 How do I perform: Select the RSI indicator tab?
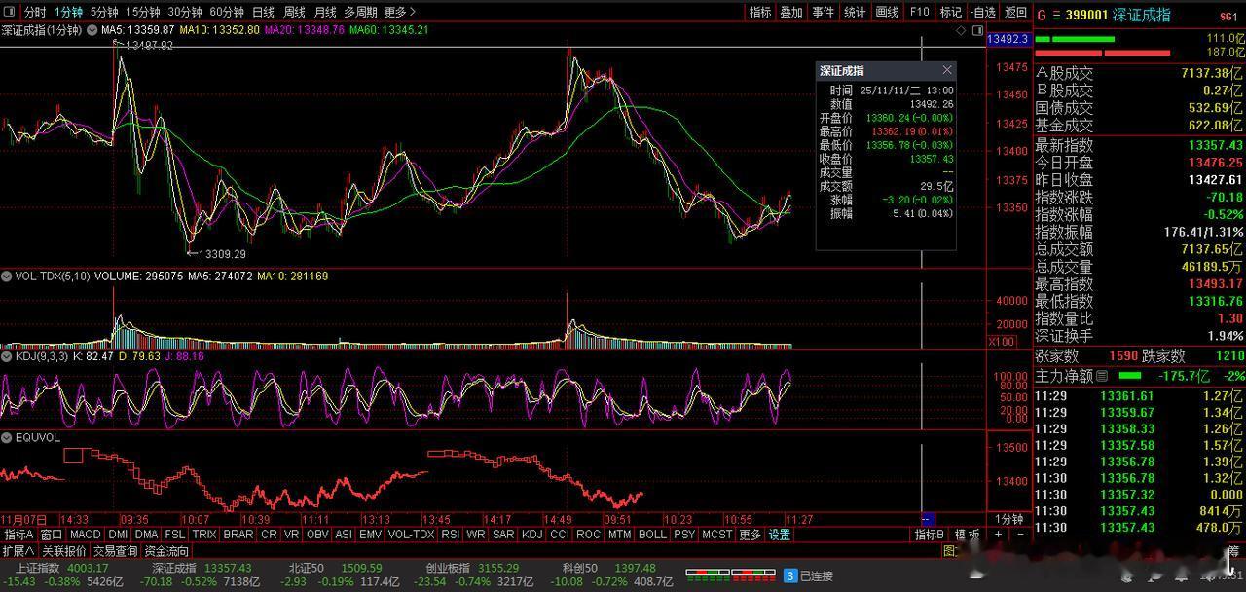click(450, 535)
